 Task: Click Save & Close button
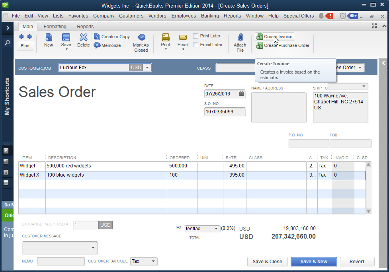coord(268,262)
